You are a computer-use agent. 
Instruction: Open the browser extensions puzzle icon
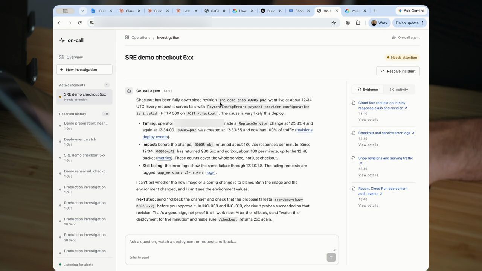(x=358, y=23)
